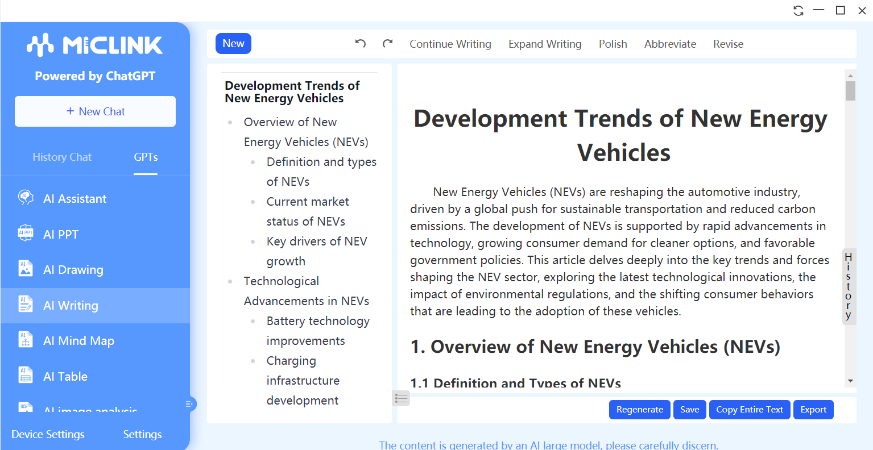Open Settings at sidebar bottom
Viewport: 873px width, 450px height.
pyautogui.click(x=143, y=434)
